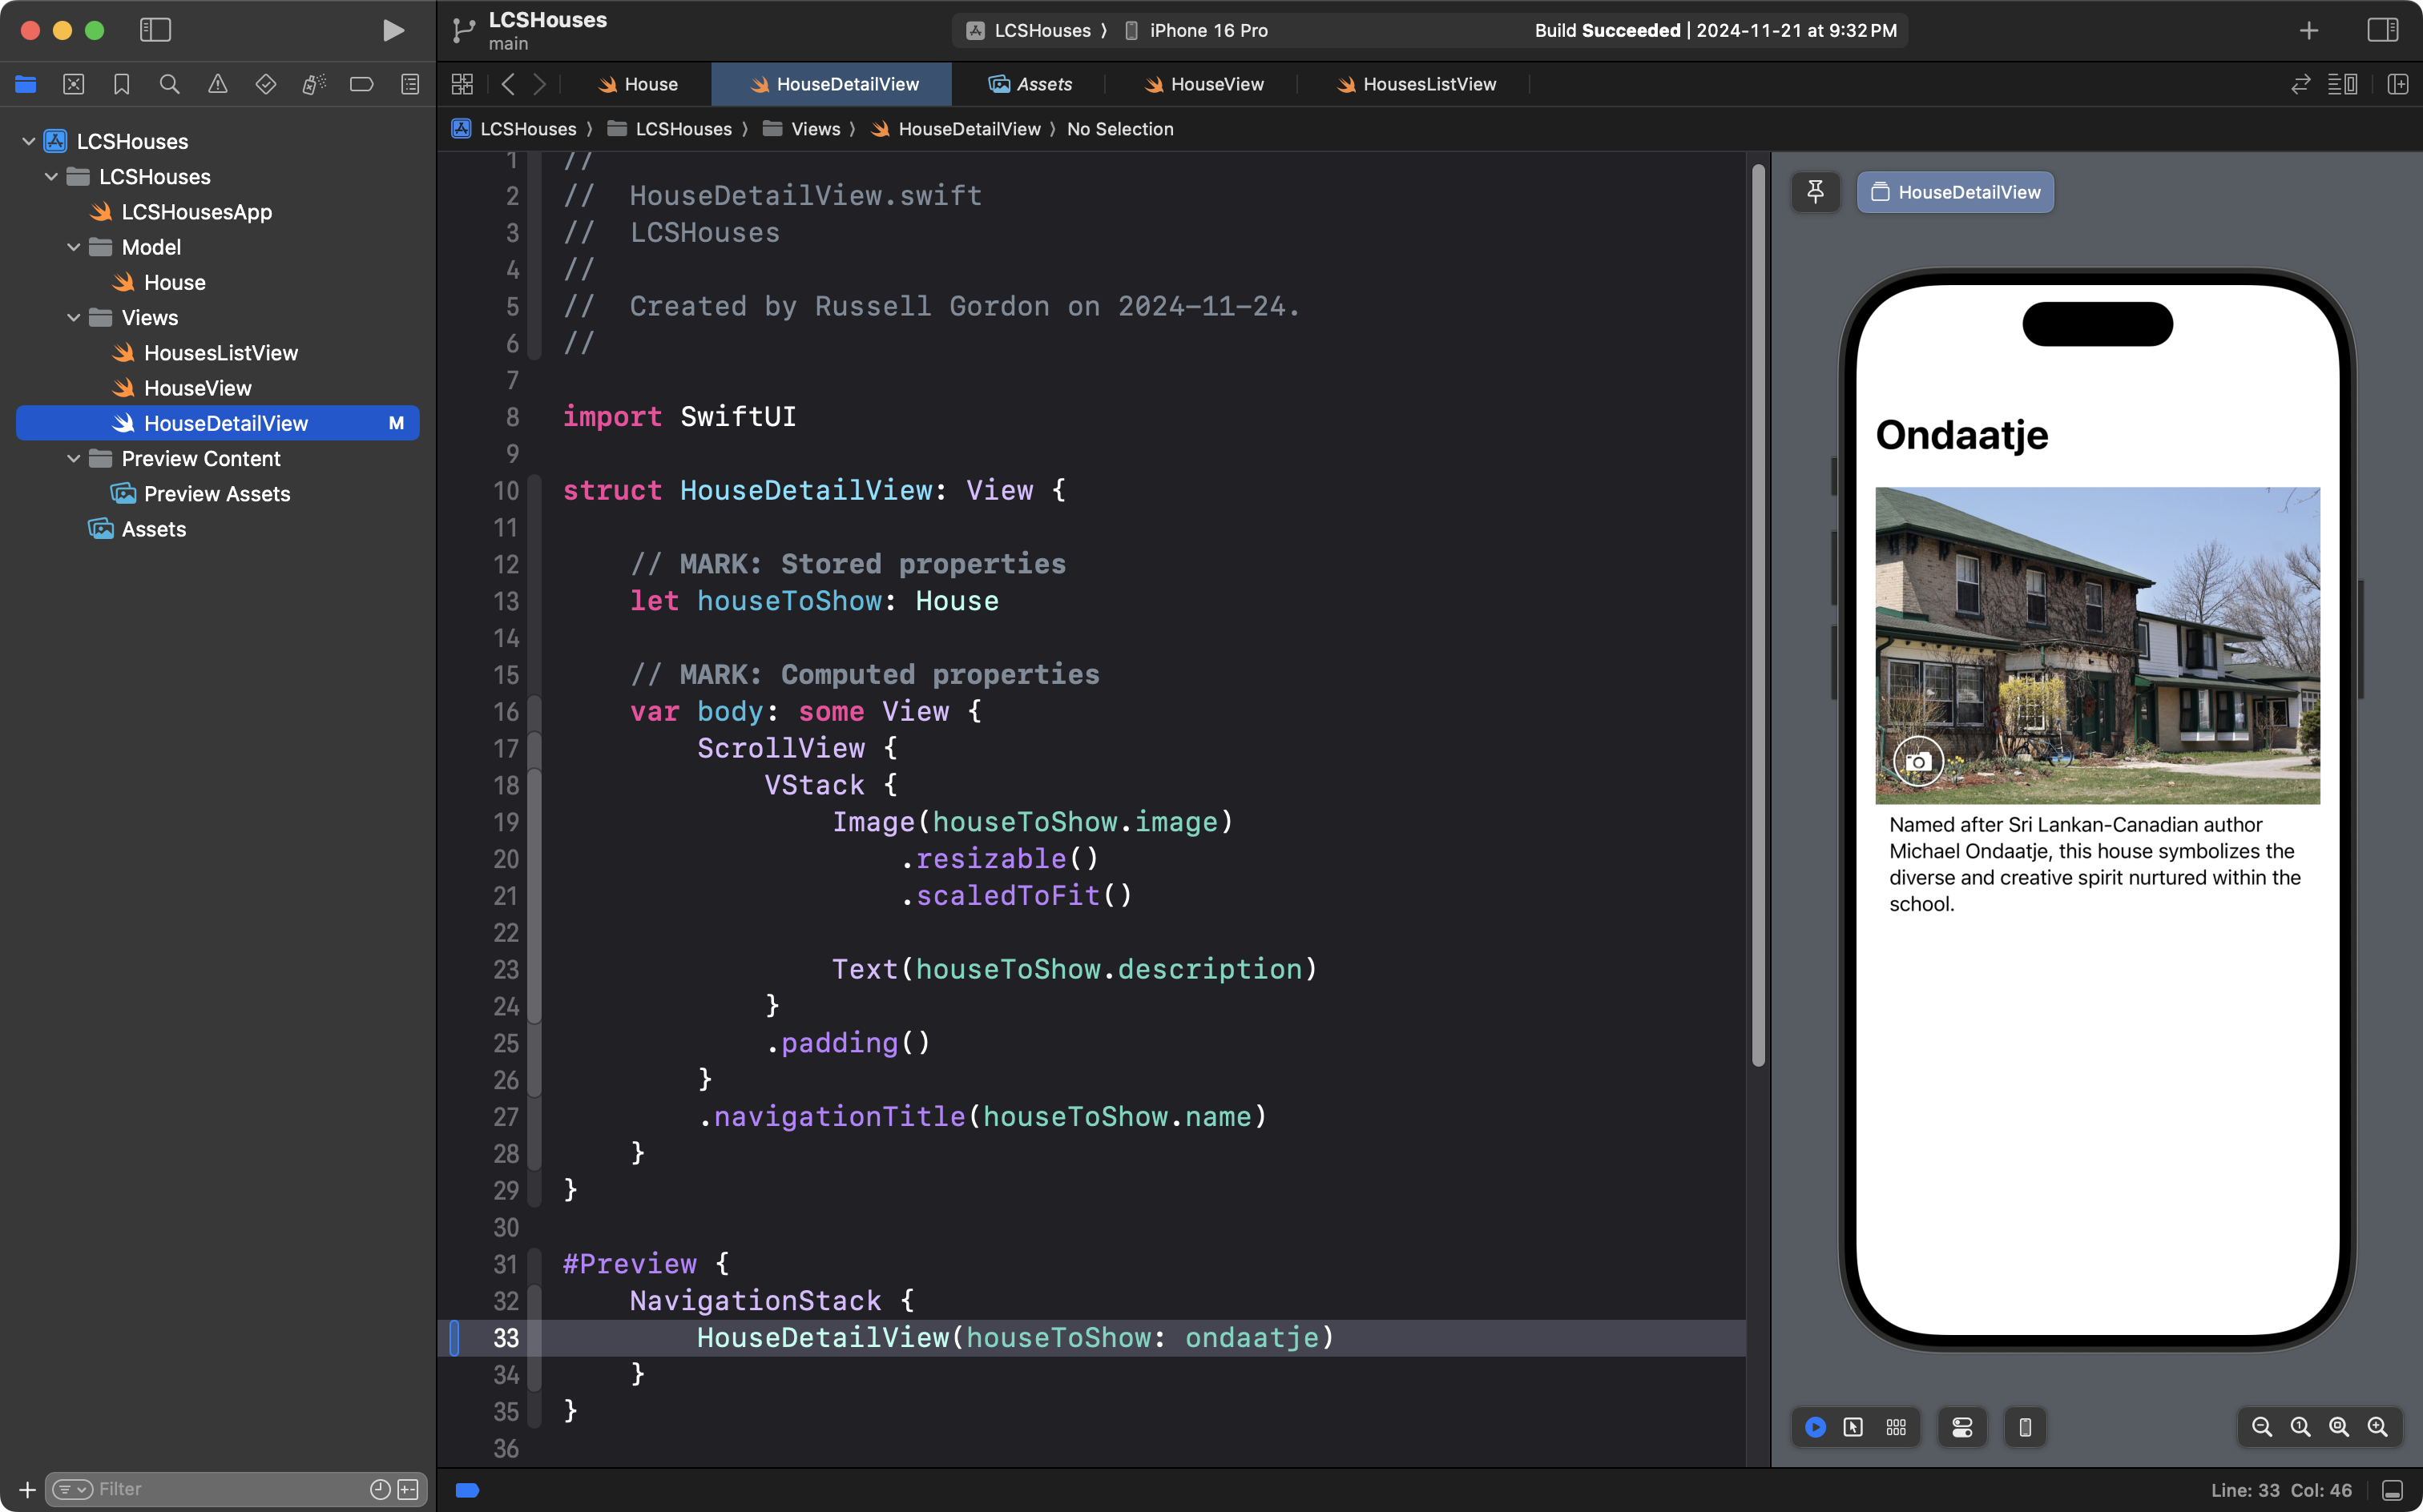Viewport: 2423px width, 1512px height.
Task: Toggle the debug area at bottom right
Action: [2392, 1490]
